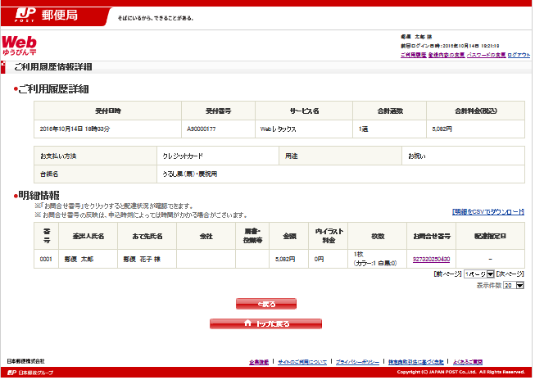
Task: Open パスワードの変更 link
Action: (485, 55)
